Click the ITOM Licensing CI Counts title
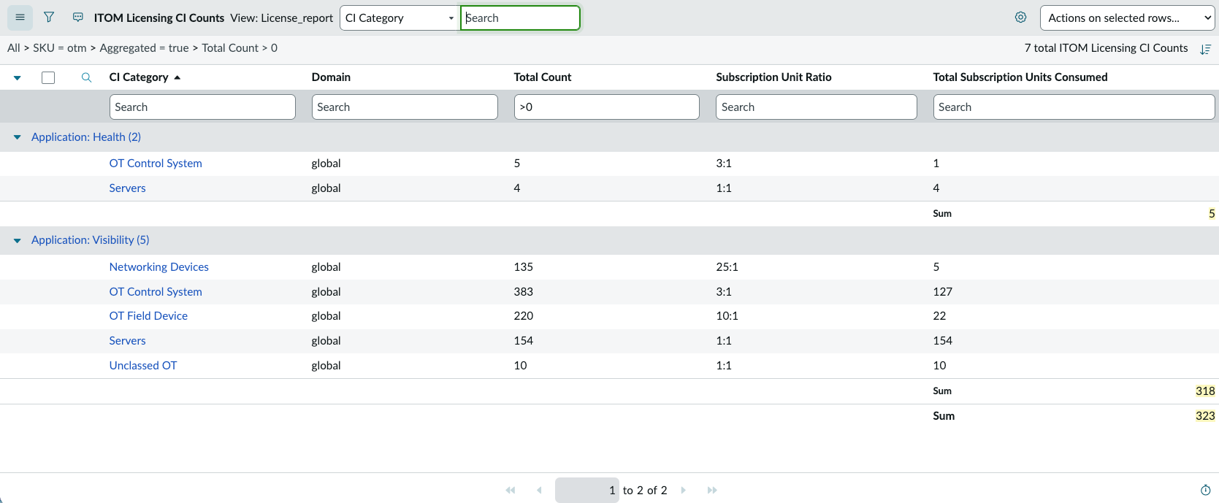The width and height of the screenshot is (1219, 503). 159,18
